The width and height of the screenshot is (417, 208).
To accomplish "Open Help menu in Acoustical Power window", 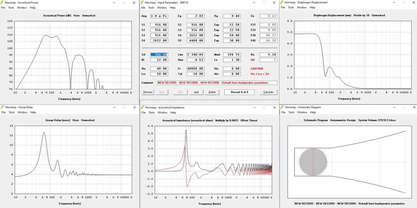I will 33,8.
